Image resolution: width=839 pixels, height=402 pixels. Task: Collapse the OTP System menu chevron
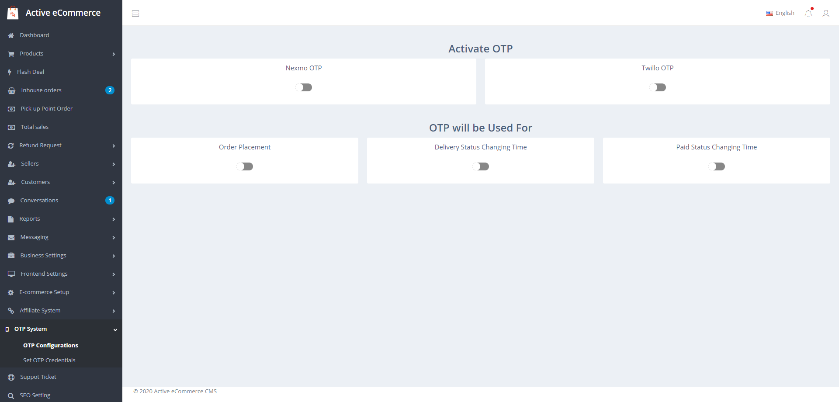(x=115, y=329)
